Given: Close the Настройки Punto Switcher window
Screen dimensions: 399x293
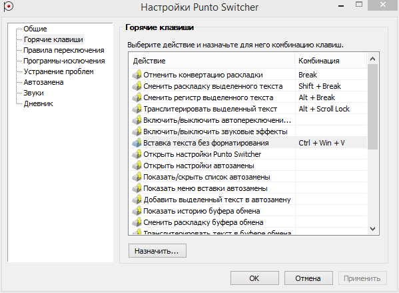Looking at the screenshot, I should (383, 5).
